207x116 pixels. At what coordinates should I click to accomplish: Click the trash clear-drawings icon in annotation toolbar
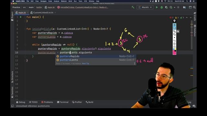click(x=175, y=44)
